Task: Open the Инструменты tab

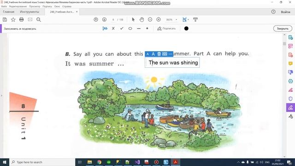Action: tap(29, 12)
